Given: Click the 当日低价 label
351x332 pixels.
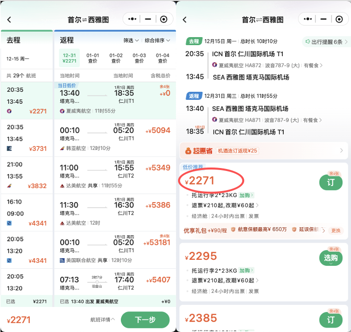Looking at the screenshot, I should click(x=67, y=85).
